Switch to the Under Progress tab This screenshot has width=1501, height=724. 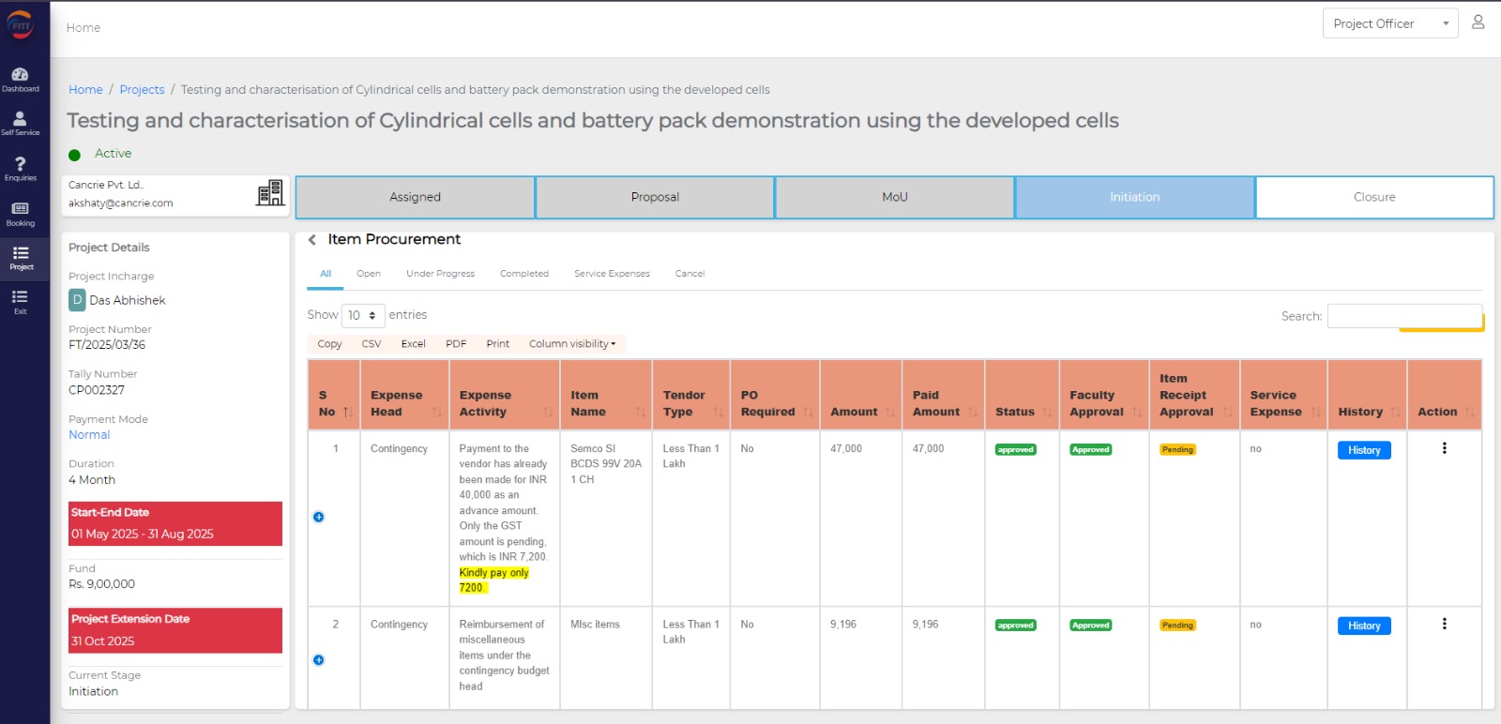click(440, 274)
